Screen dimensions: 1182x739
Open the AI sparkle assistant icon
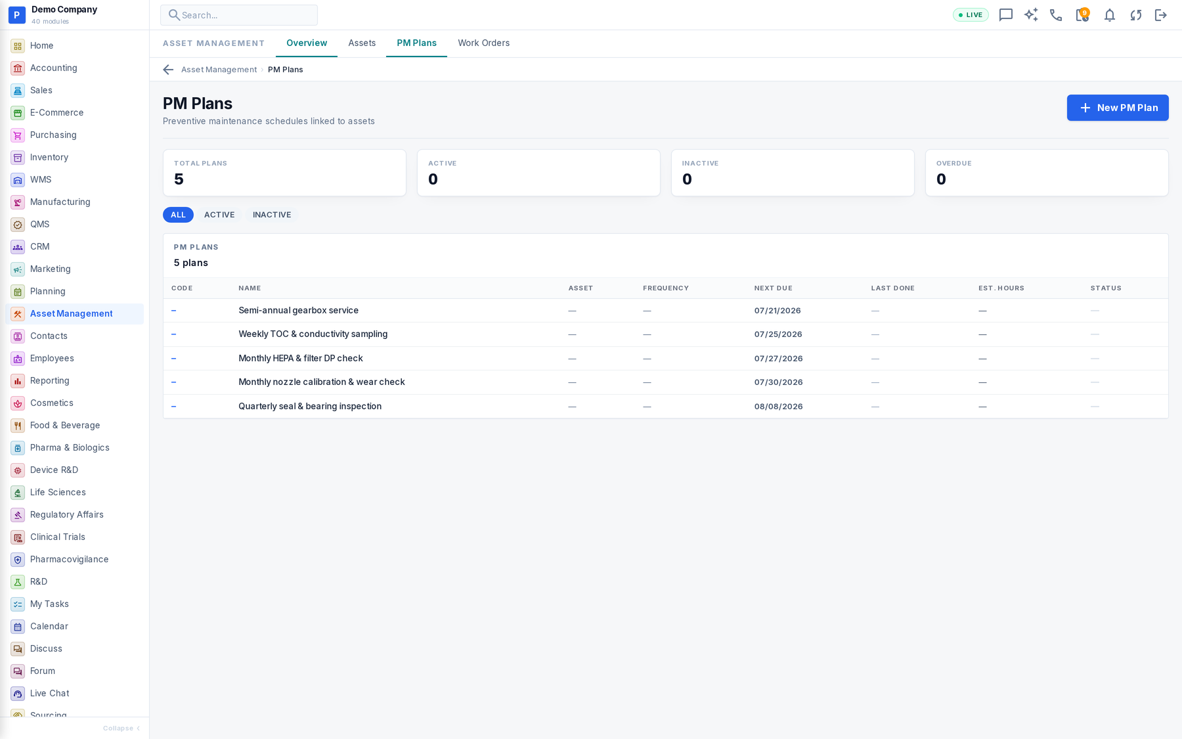coord(1031,15)
